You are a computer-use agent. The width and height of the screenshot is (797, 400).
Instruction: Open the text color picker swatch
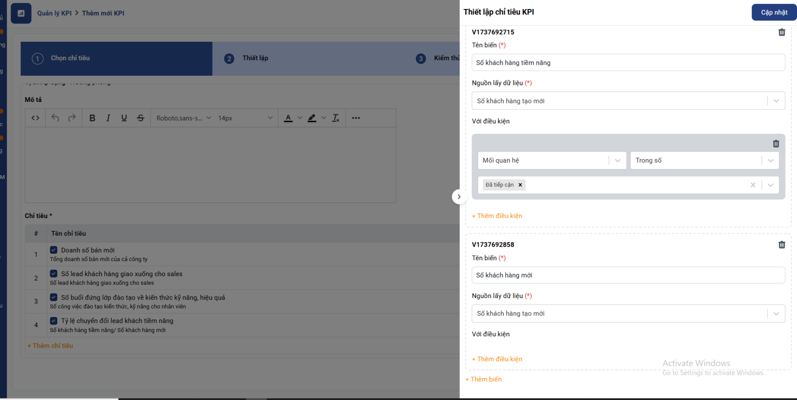[x=288, y=118]
